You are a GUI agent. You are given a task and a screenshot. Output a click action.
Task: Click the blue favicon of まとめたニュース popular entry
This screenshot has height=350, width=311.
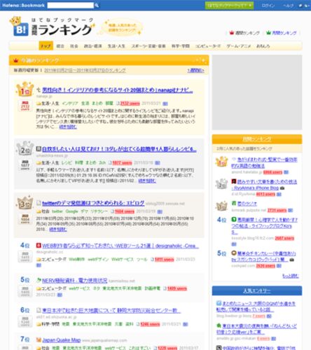pyautogui.click(x=219, y=303)
